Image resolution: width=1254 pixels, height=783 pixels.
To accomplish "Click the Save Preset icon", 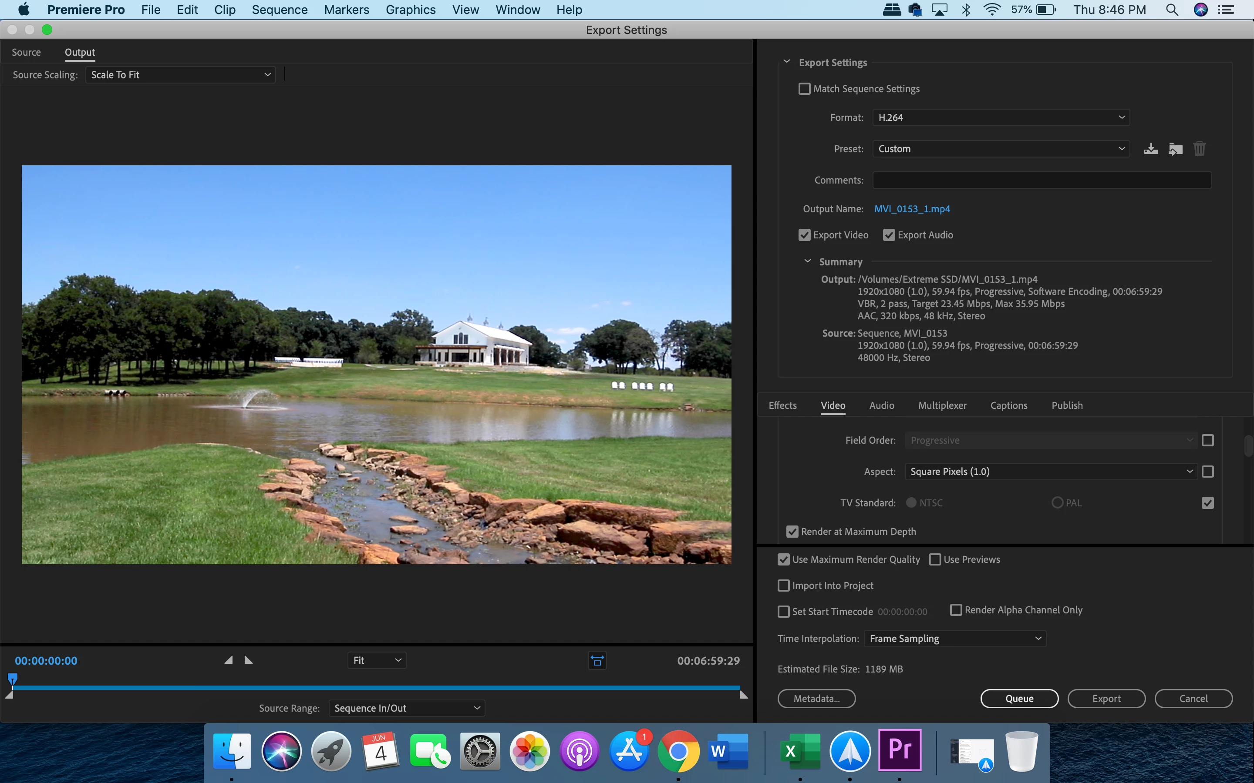I will coord(1150,149).
